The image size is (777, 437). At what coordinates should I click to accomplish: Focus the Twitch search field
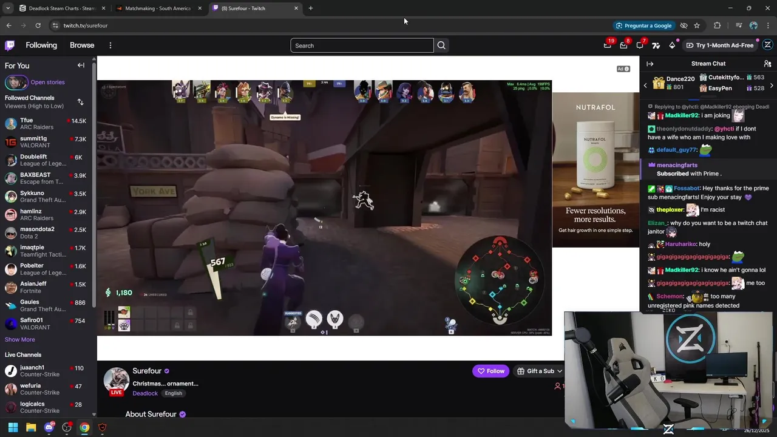[x=362, y=46]
